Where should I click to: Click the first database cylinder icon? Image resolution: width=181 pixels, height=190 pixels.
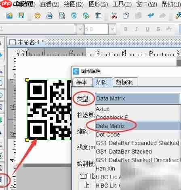tap(74, 15)
